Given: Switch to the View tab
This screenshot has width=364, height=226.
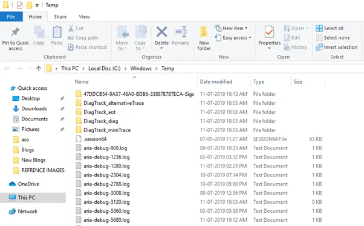Looking at the screenshot, I should pyautogui.click(x=84, y=17).
